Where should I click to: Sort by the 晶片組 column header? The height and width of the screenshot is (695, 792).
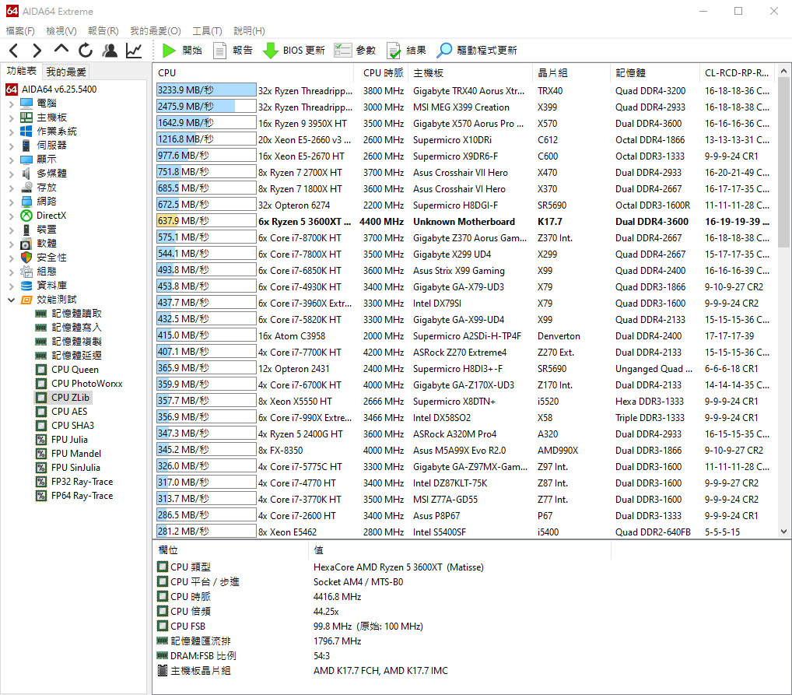pyautogui.click(x=571, y=73)
